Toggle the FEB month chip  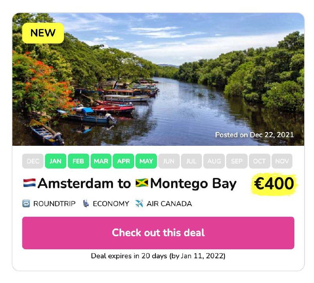(78, 161)
